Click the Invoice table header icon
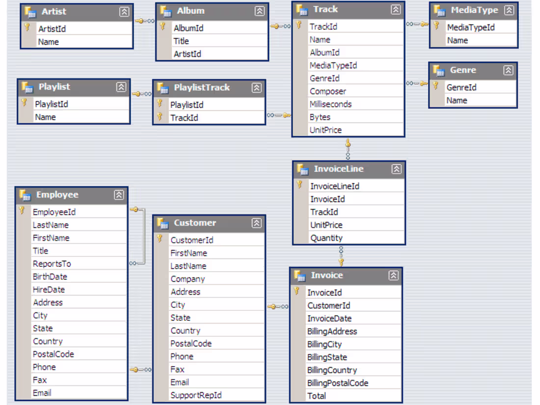This screenshot has height=405, width=540. pyautogui.click(x=300, y=276)
